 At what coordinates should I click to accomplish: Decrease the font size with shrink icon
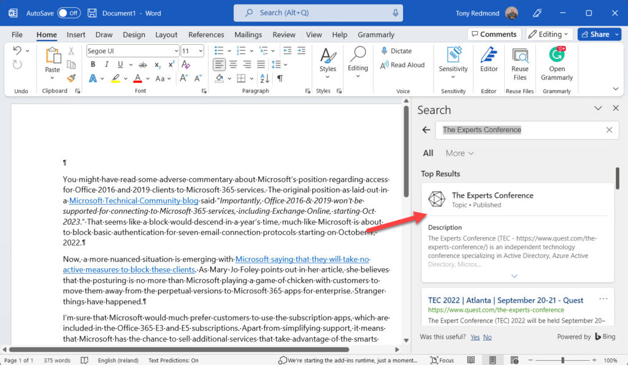(198, 78)
